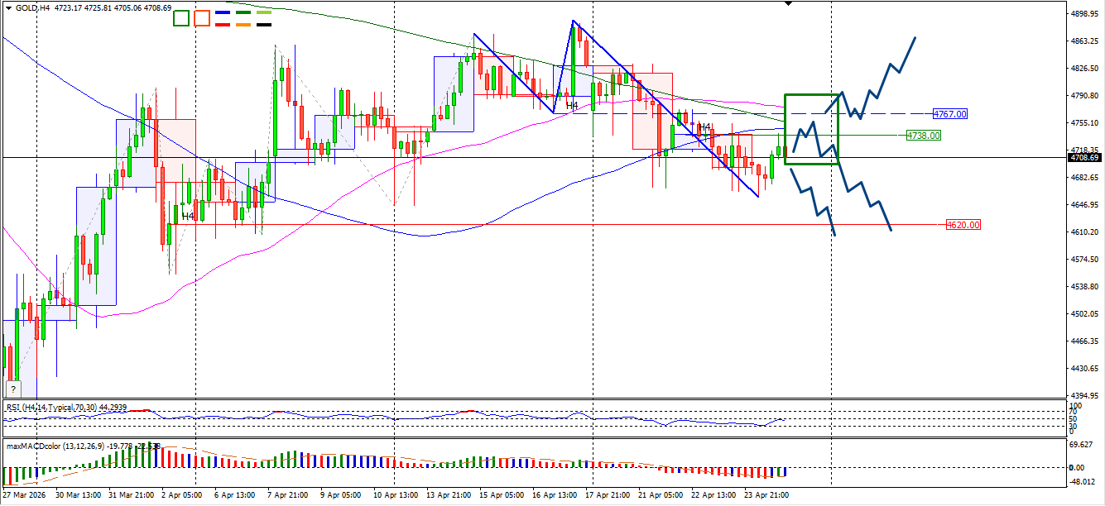Click the 4898.95 price scale value
Viewport: 1105px width, 506px height.
pyautogui.click(x=1083, y=14)
